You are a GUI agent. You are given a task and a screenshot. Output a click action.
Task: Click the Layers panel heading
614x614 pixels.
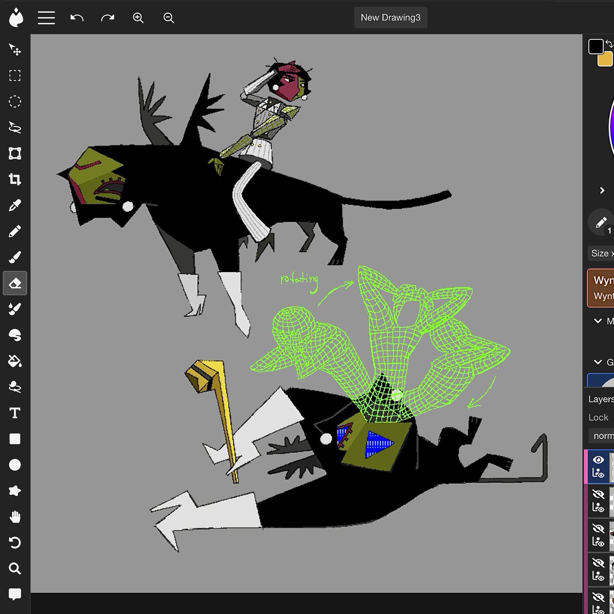coord(601,399)
